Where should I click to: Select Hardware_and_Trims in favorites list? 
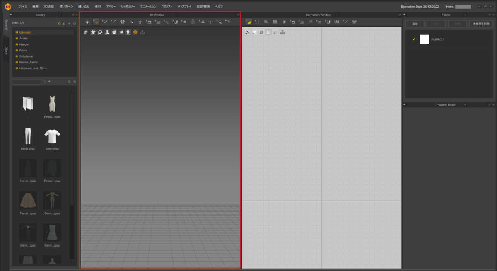33,68
